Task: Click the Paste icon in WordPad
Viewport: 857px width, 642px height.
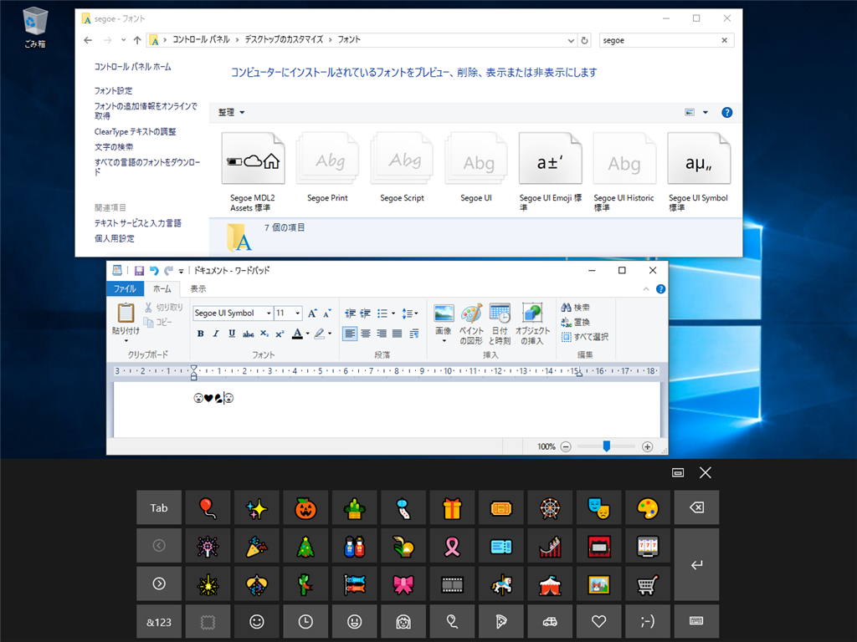Action: (126, 313)
